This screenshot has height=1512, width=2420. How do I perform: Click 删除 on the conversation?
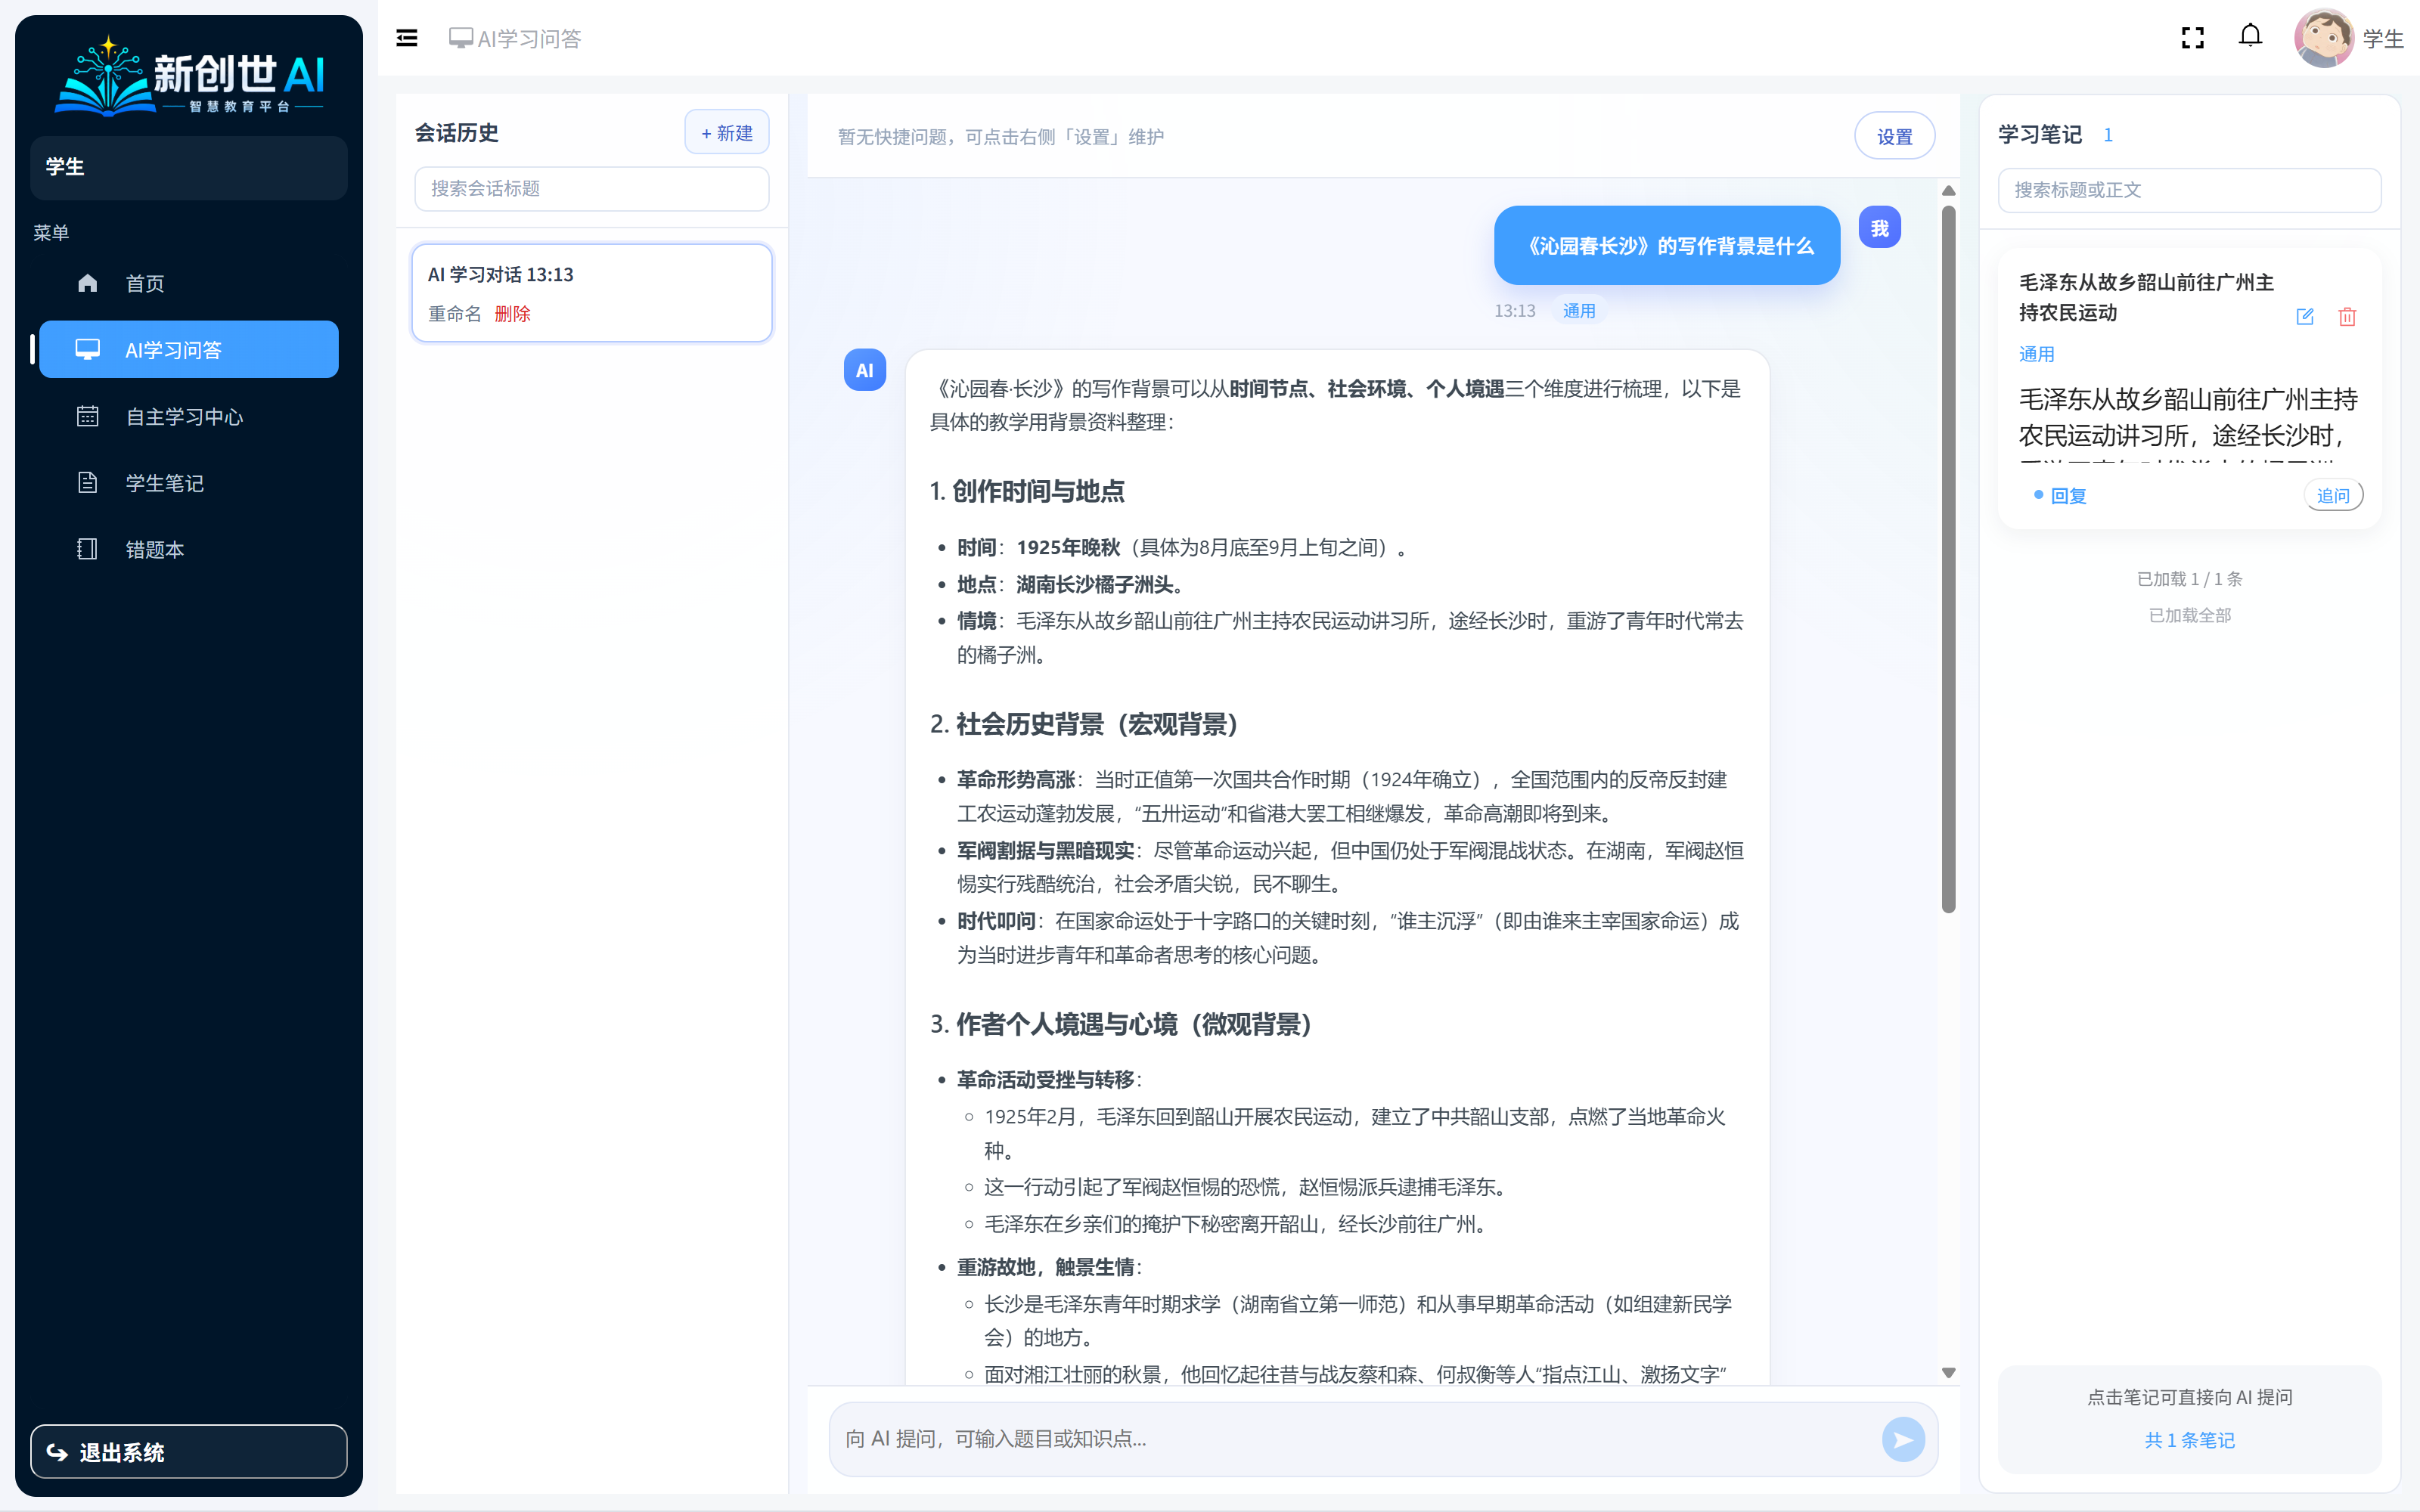pos(512,314)
